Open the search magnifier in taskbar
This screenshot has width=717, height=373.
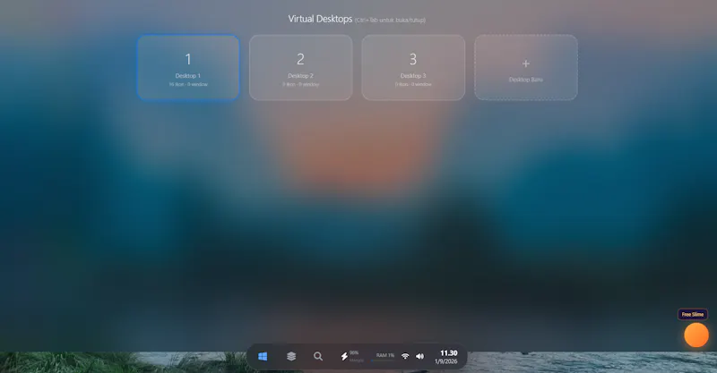(x=318, y=356)
